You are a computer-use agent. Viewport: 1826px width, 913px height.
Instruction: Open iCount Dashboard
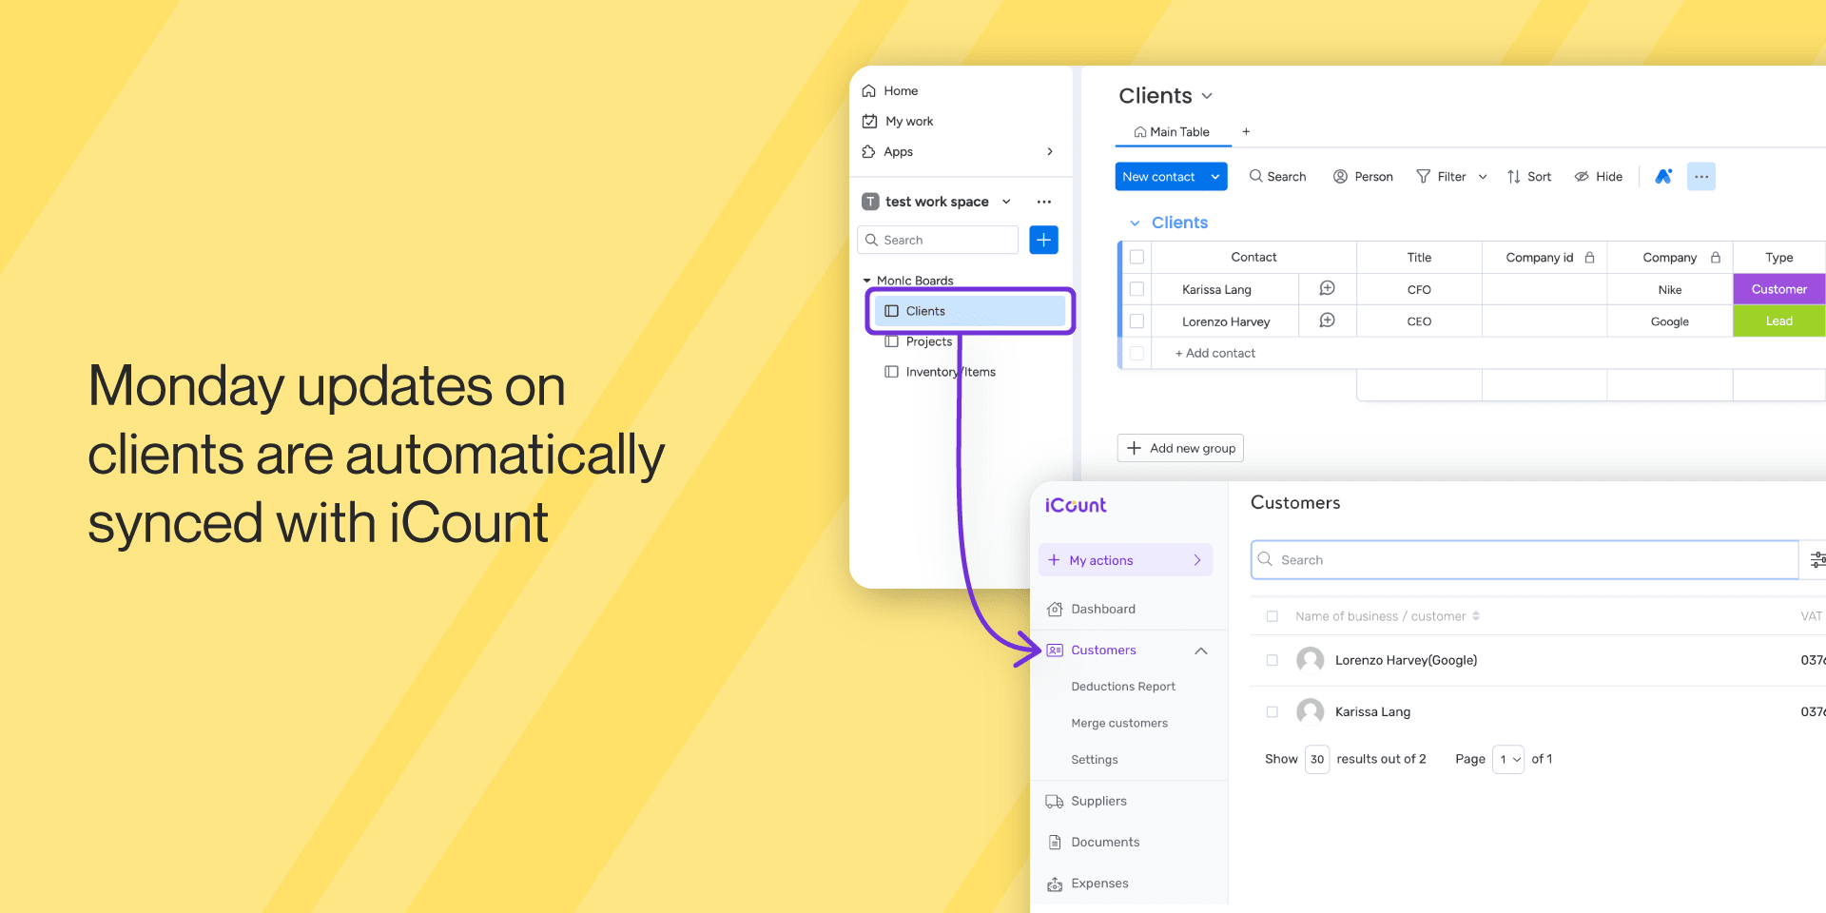(1091, 609)
